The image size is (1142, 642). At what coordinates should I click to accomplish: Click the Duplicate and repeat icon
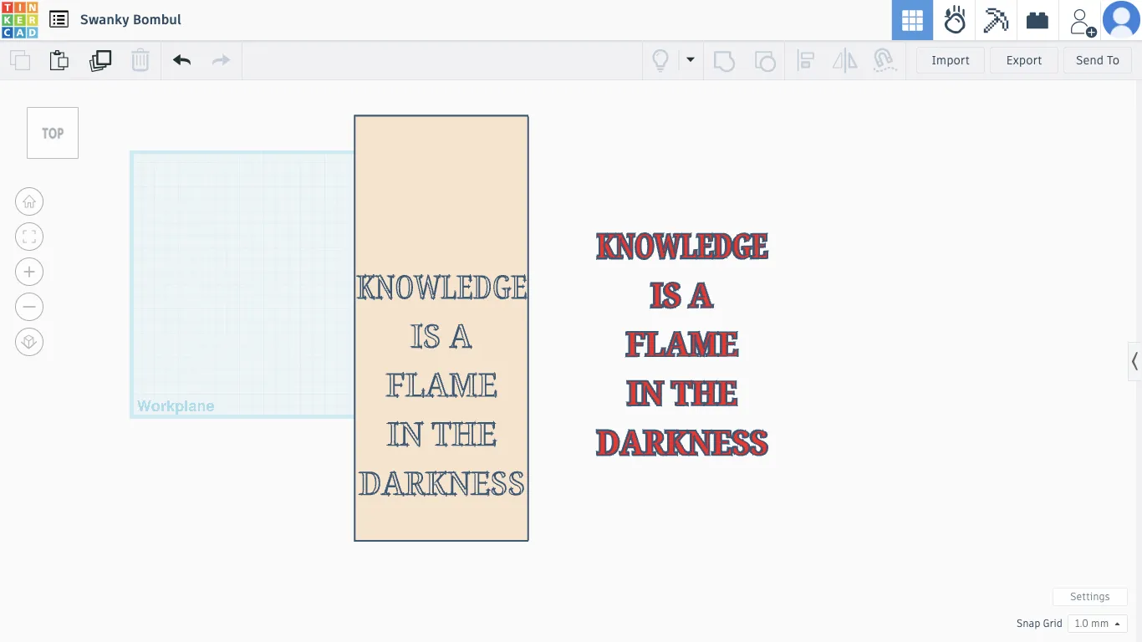[x=100, y=60]
